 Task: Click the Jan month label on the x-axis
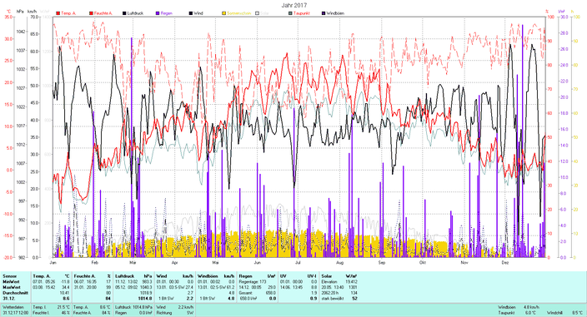coord(53,263)
